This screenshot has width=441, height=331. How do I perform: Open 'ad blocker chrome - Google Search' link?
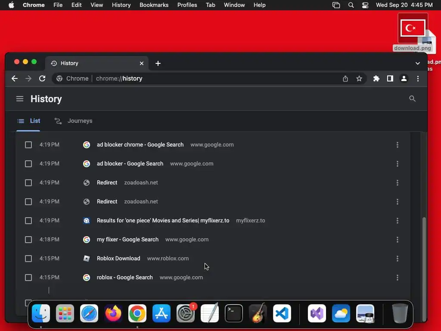point(140,145)
